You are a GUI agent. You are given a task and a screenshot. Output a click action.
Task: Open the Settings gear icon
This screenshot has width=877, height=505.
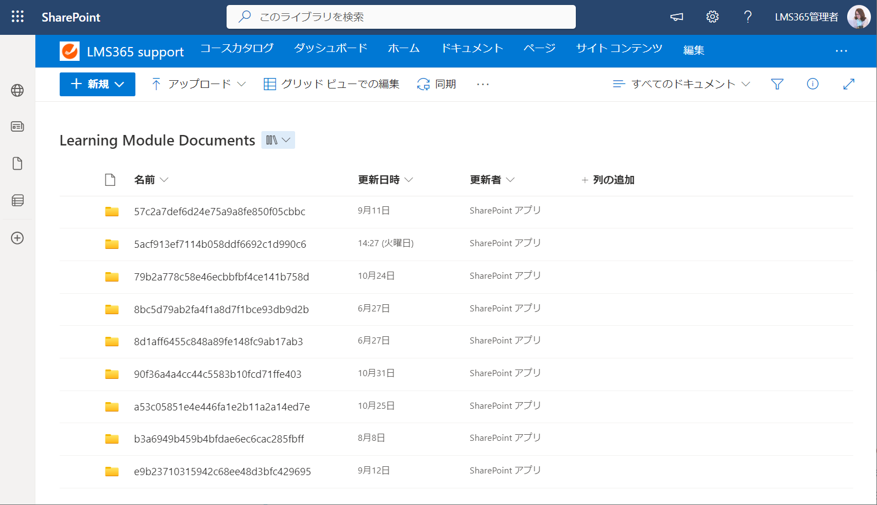tap(712, 17)
